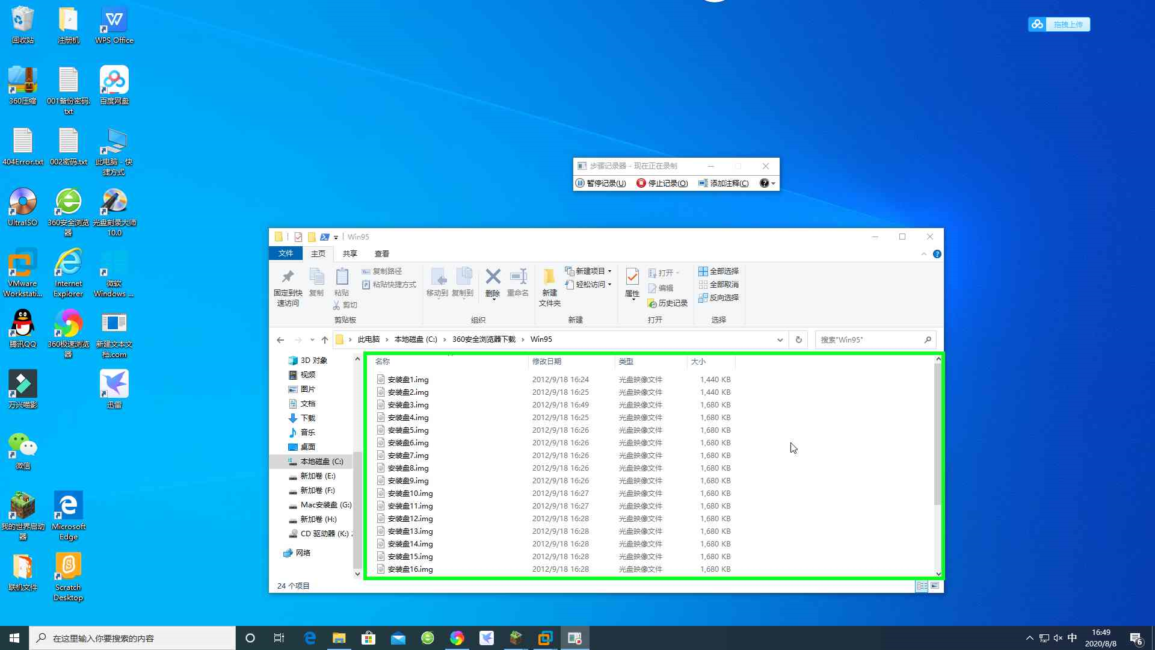
Task: Toggle details view in the status bar
Action: coord(922,586)
